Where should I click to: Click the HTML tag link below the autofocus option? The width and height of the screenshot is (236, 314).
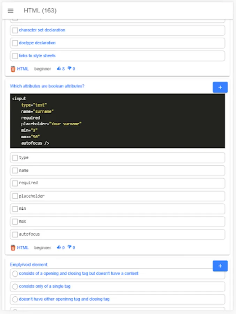pos(23,248)
